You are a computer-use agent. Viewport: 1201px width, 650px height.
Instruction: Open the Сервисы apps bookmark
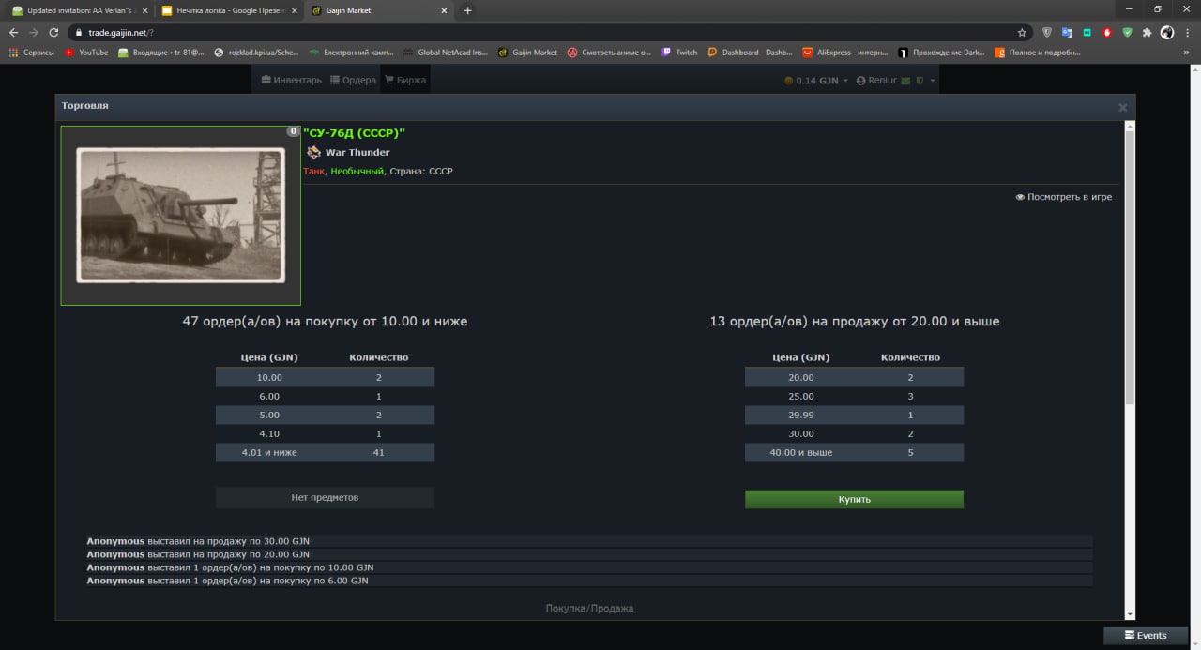pyautogui.click(x=32, y=53)
